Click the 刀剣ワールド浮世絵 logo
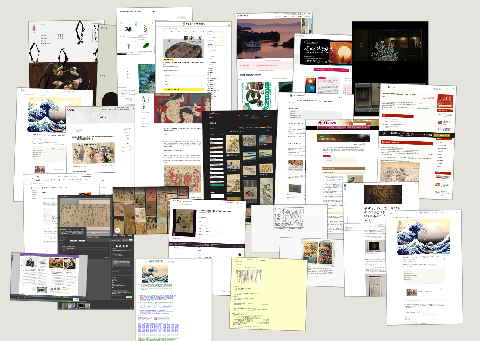Image resolution: width=480 pixels, height=341 pixels. point(328,123)
